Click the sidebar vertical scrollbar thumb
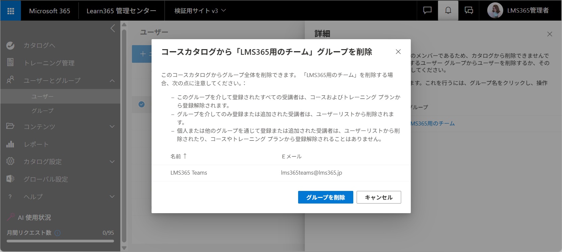 pyautogui.click(x=124, y=136)
